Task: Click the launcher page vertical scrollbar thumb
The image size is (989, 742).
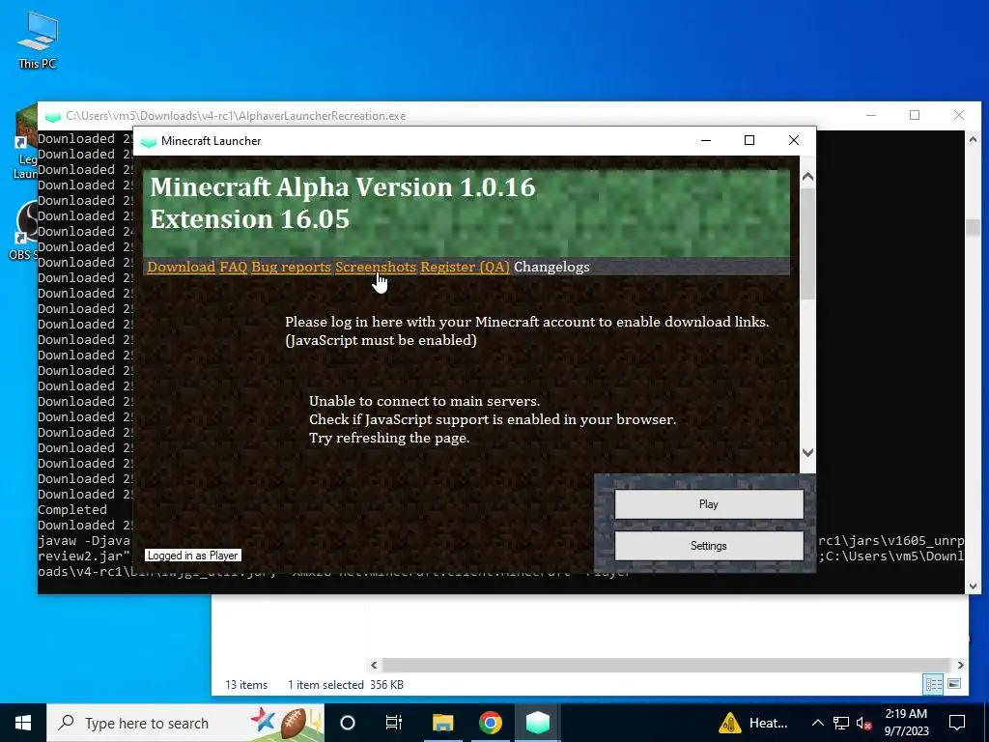Action: [x=807, y=243]
